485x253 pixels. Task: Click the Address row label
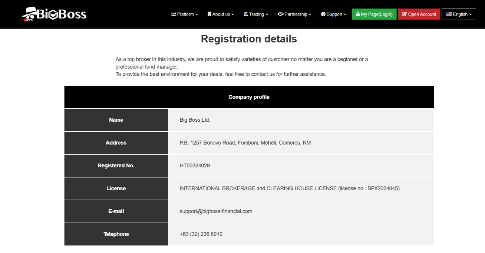click(x=116, y=143)
